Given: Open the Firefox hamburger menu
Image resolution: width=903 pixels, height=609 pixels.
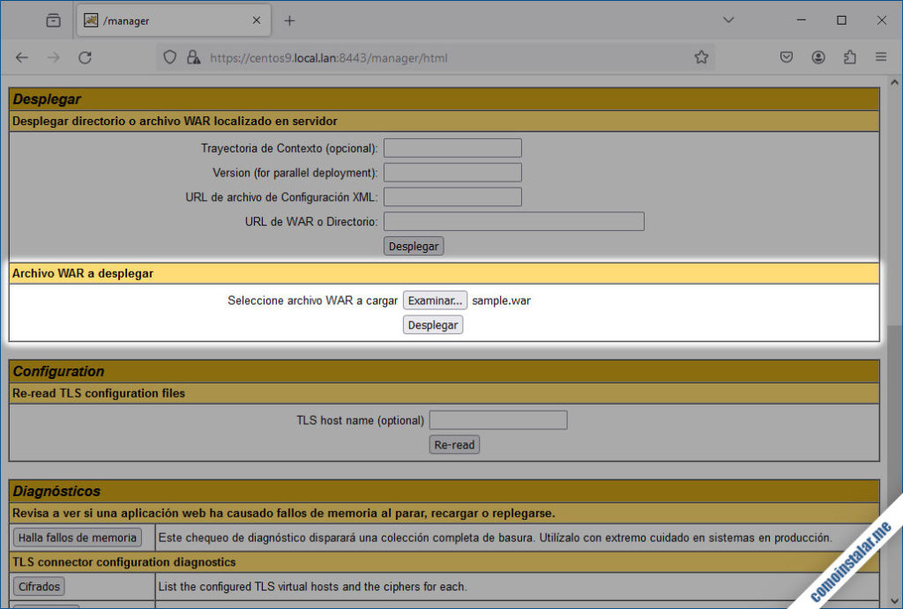Looking at the screenshot, I should [x=880, y=57].
